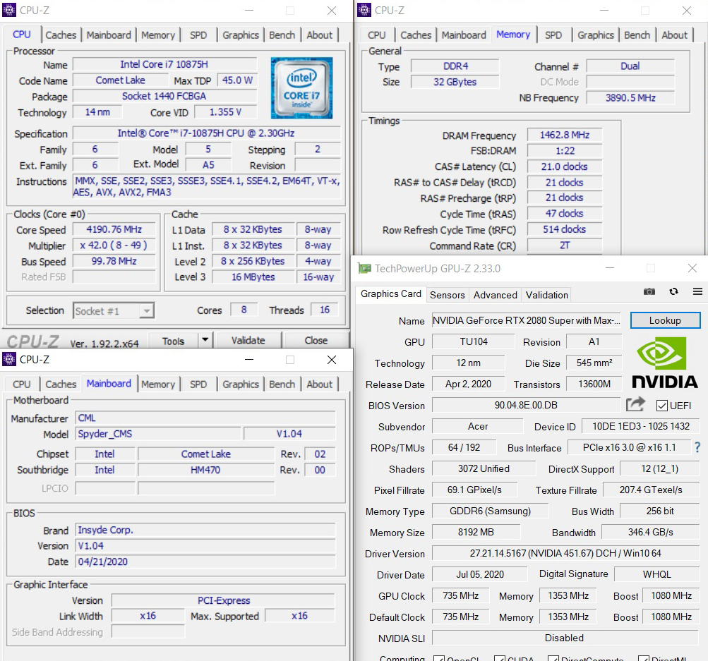Screen dimensions: 708x661
Task: Select Graphics Card tab in GPU-Z
Action: pos(391,293)
